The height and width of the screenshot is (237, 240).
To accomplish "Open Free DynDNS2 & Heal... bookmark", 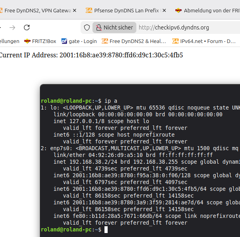I will click(134, 41).
